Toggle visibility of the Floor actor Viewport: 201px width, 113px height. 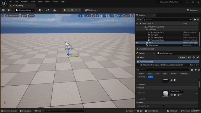click(x=137, y=43)
